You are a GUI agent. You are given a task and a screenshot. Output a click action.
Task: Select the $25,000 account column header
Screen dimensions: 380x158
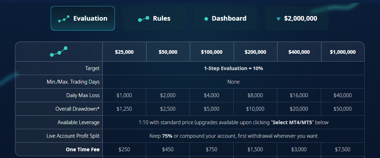[x=124, y=52]
